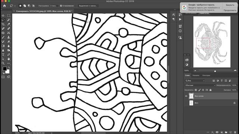This screenshot has width=239, height=134.
Task: Select the Lasso tool in toolbox
Action: pos(3,20)
